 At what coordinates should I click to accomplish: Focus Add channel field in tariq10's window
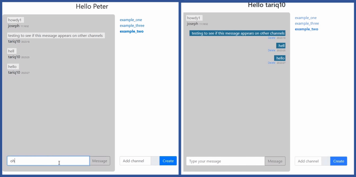point(308,161)
